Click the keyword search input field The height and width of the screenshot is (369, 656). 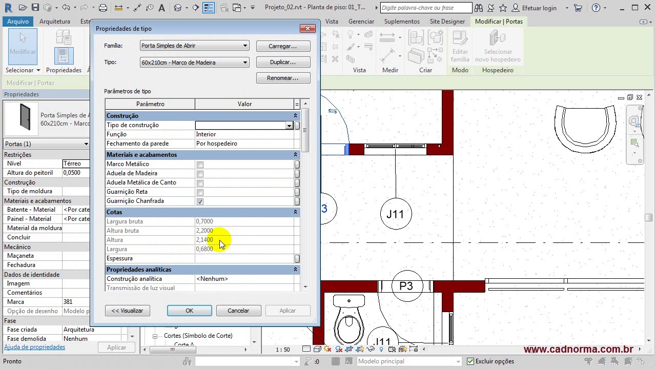tap(426, 8)
